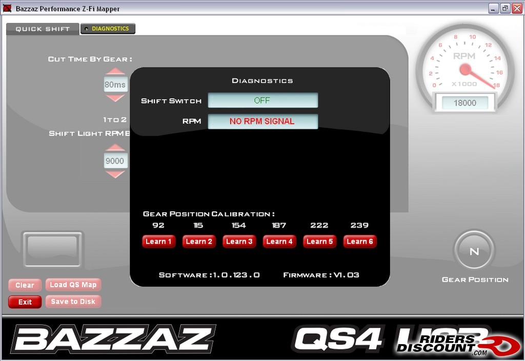Viewport: 525px width, 361px height.
Task: Switch to the Quick Shift tab
Action: [x=43, y=29]
